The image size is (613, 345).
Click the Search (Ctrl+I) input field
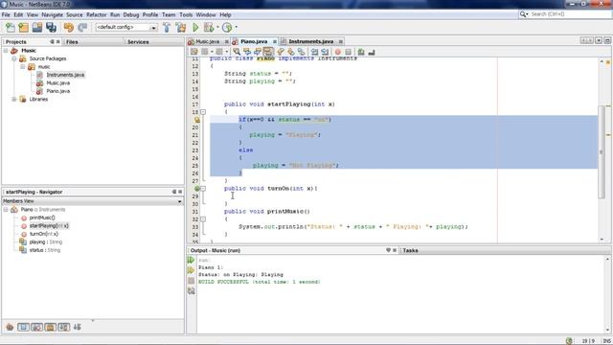pyautogui.click(x=569, y=14)
